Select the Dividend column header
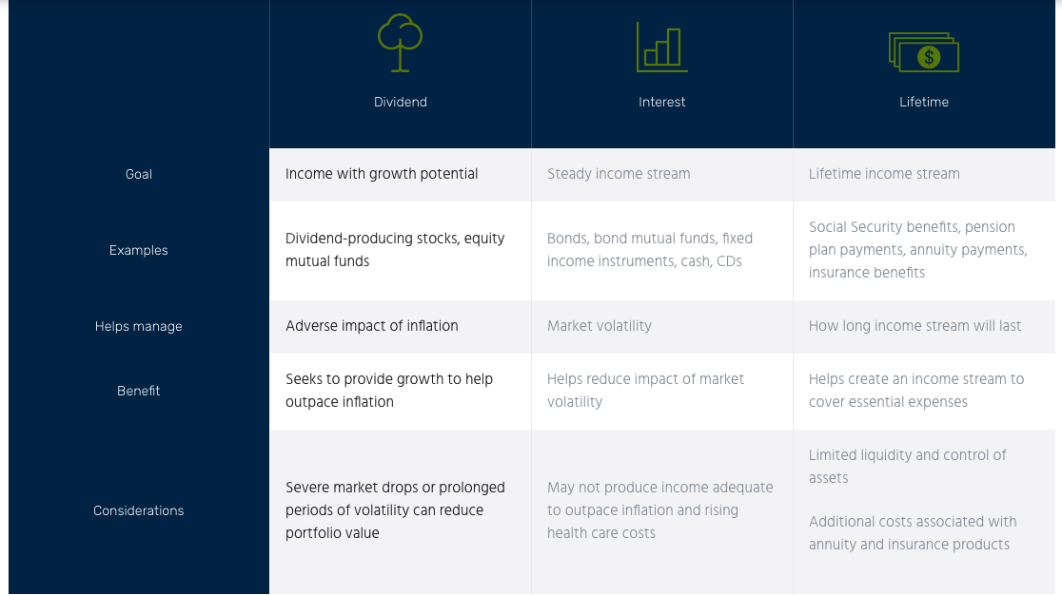1062x595 pixels. click(401, 102)
